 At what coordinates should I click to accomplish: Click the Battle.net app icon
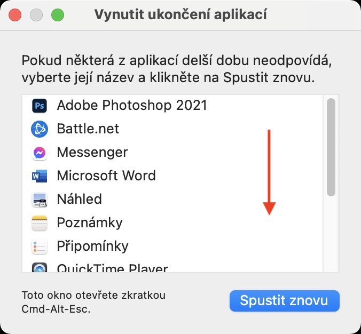click(x=40, y=129)
